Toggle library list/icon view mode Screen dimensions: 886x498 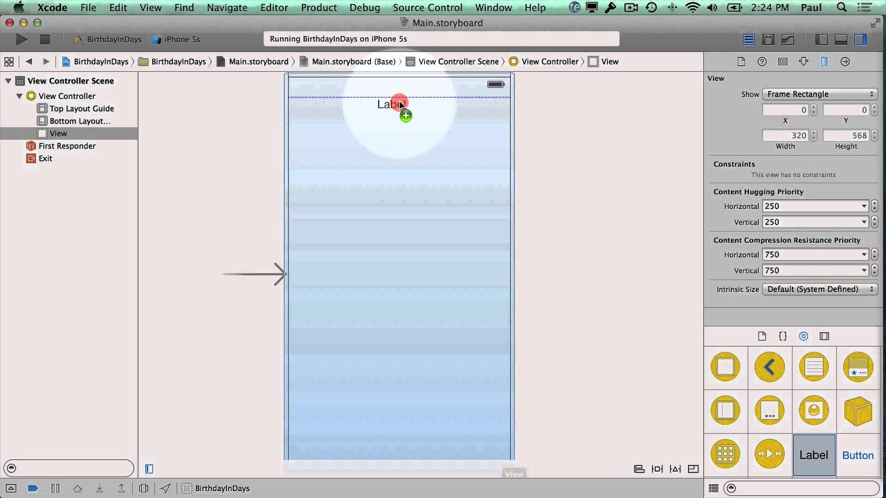pos(714,488)
